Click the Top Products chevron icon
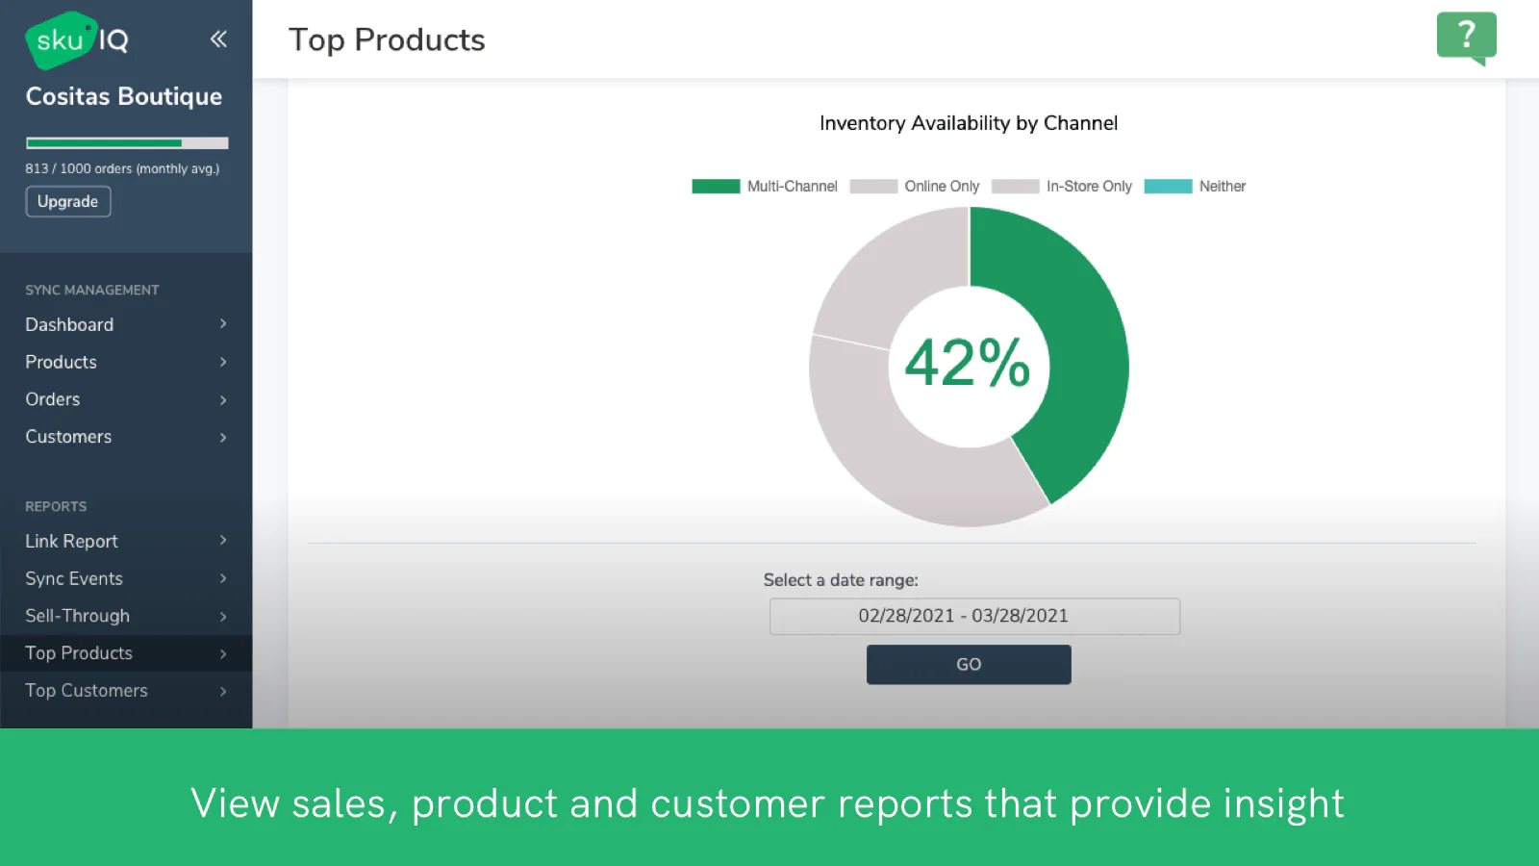1539x866 pixels. [223, 654]
